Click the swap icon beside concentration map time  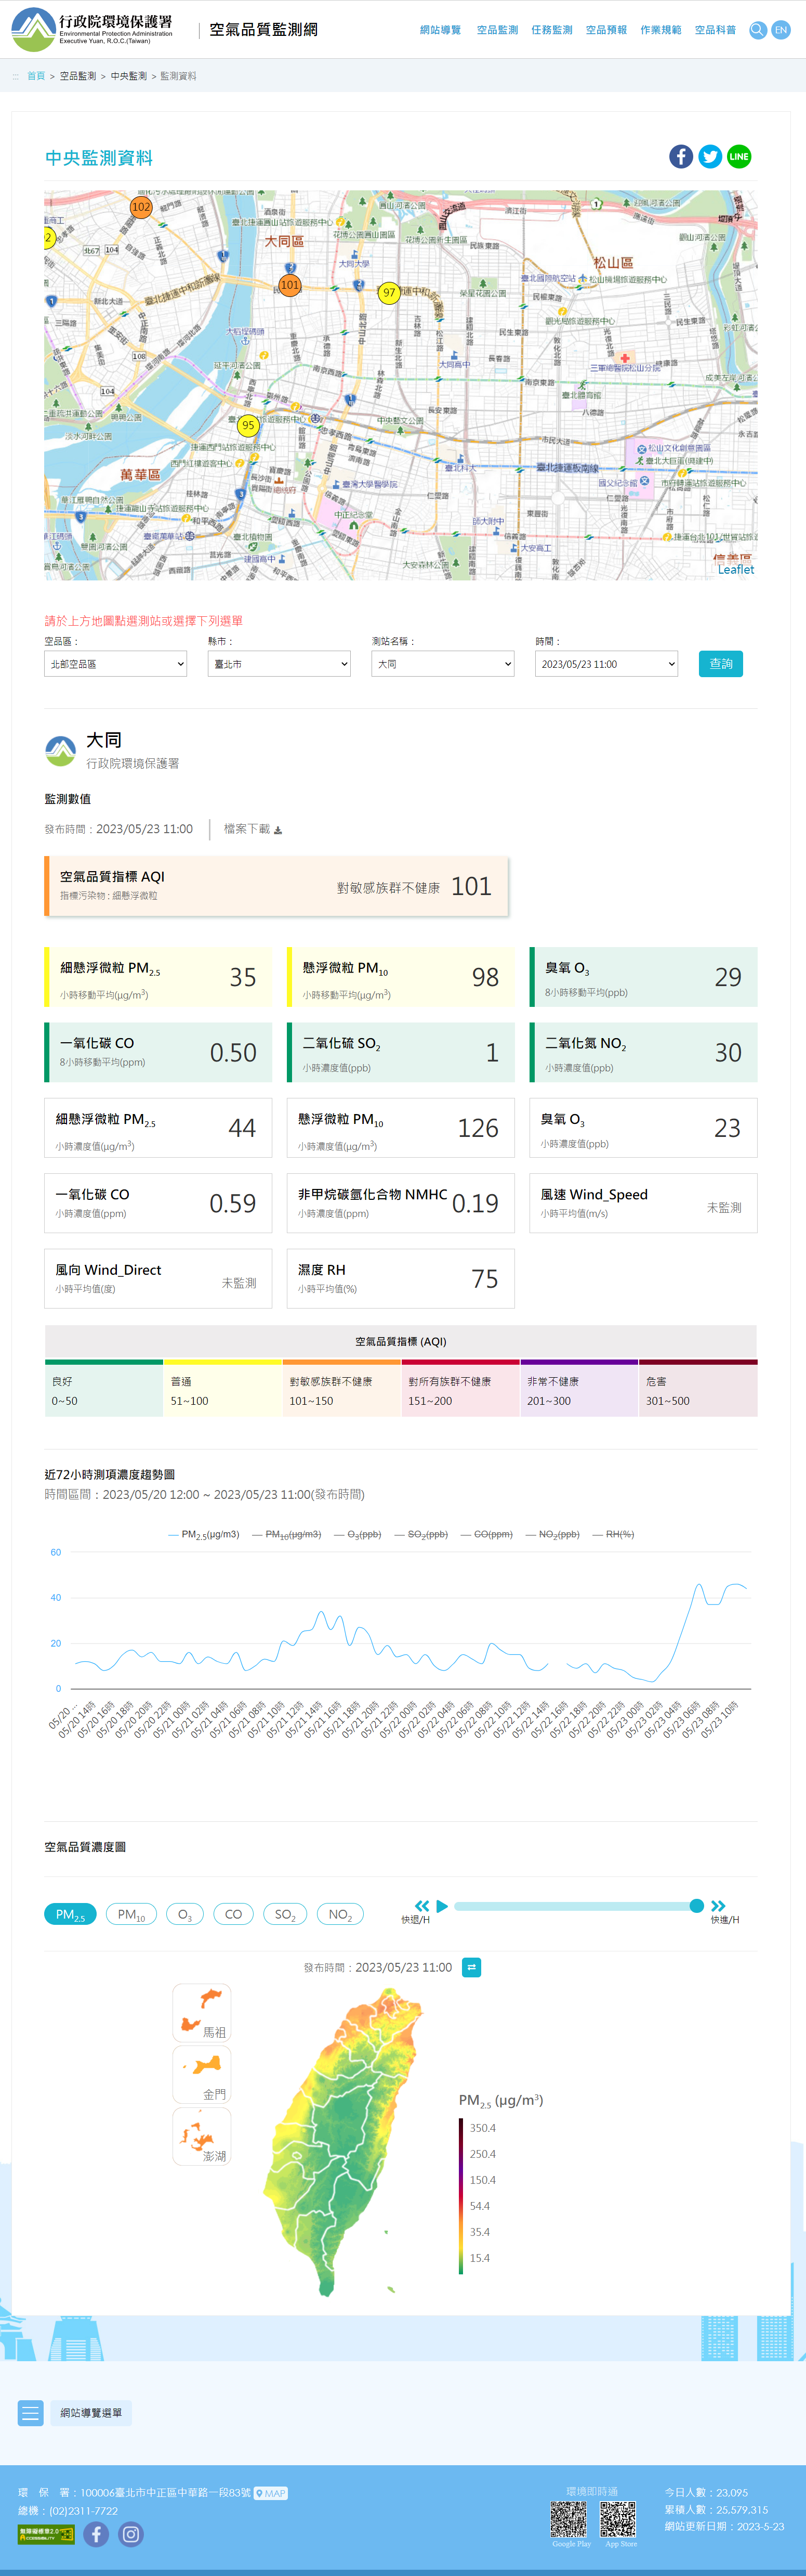tap(472, 1967)
